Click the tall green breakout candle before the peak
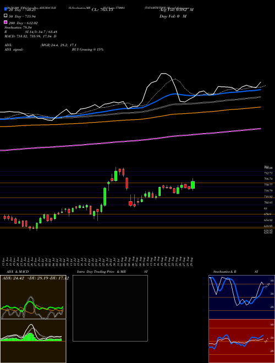 coord(105,196)
